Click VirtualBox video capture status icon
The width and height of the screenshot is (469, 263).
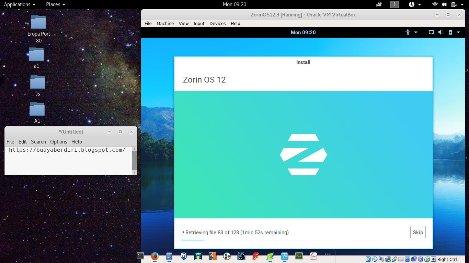point(414,259)
